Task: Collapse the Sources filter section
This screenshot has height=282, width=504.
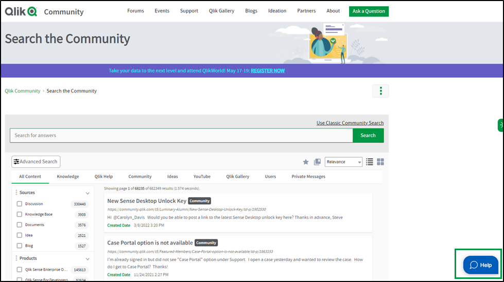Action: pos(88,193)
